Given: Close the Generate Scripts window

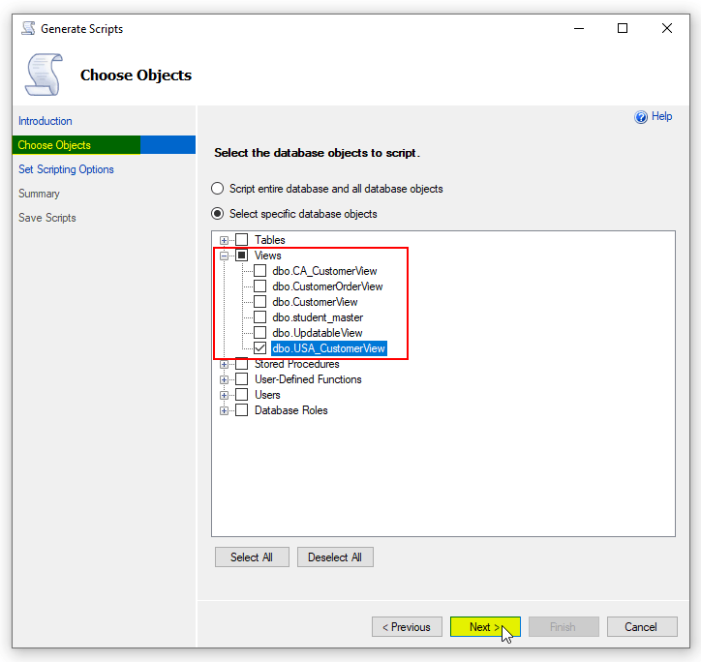Looking at the screenshot, I should pyautogui.click(x=666, y=29).
